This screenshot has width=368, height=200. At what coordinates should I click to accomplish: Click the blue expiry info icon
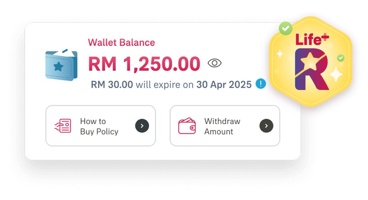(x=261, y=84)
